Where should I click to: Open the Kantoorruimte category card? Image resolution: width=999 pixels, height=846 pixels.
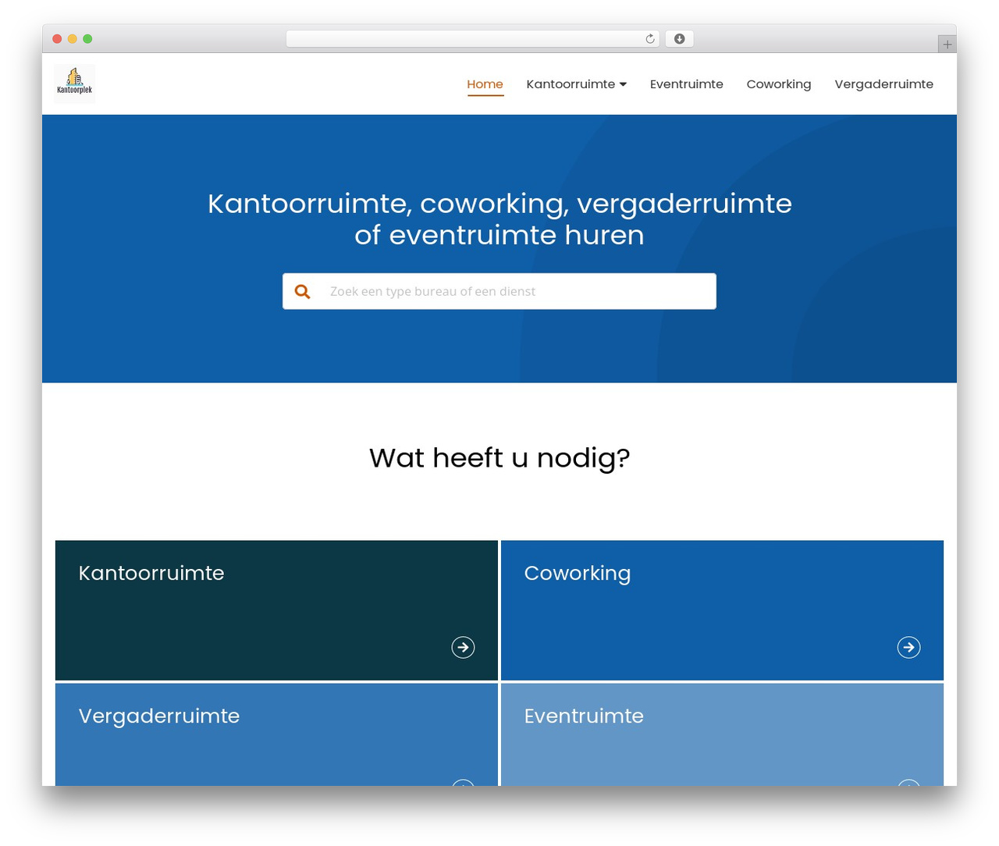(276, 610)
